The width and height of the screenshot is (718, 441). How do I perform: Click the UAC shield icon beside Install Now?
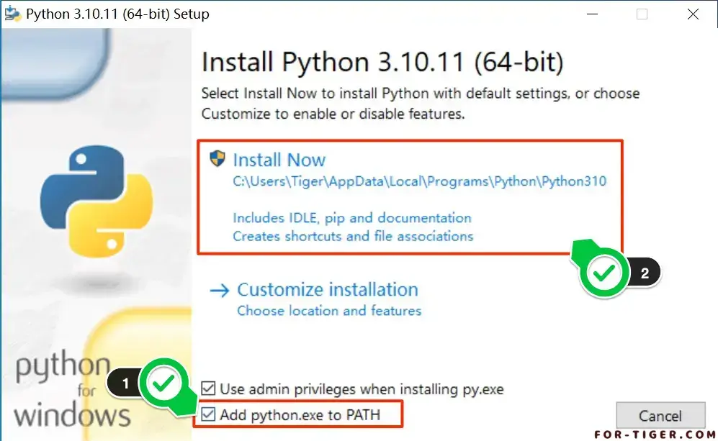pos(217,159)
